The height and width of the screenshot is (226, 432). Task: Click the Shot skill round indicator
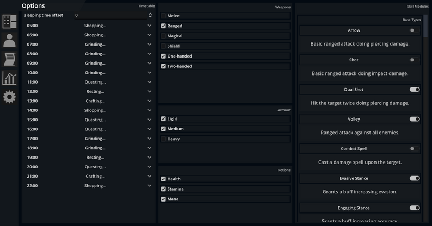tap(412, 60)
